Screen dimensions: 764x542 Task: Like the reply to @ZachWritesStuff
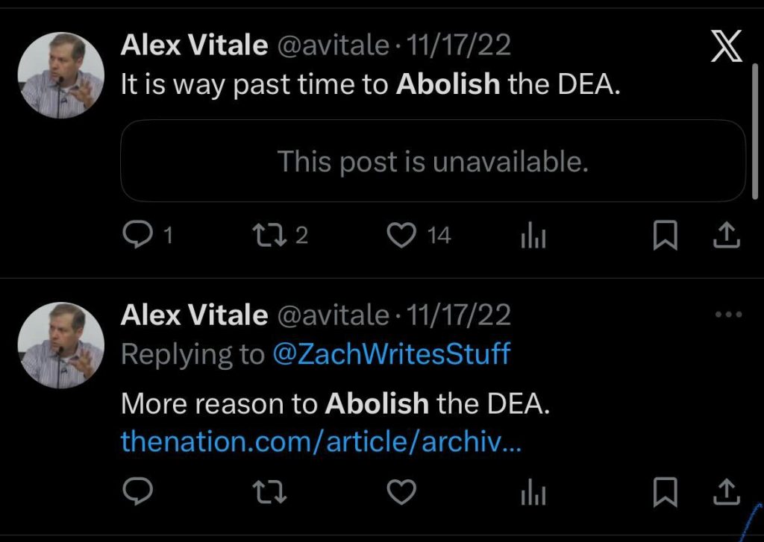point(403,492)
